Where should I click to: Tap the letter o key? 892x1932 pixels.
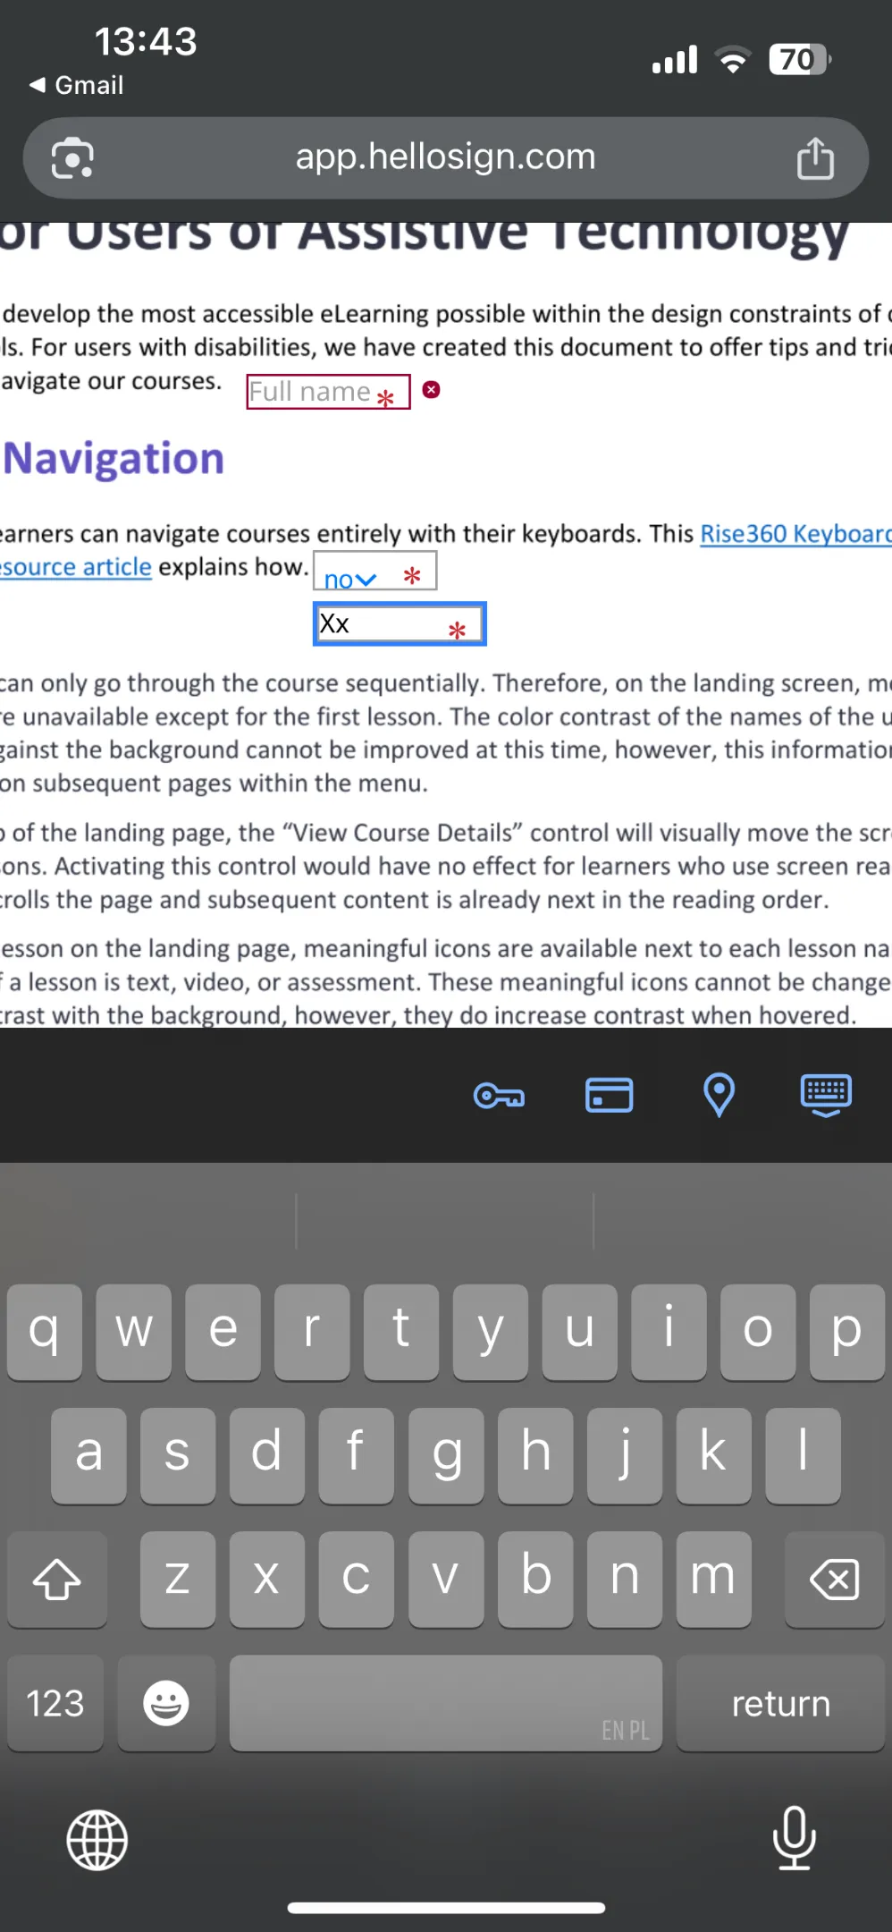coord(758,1332)
